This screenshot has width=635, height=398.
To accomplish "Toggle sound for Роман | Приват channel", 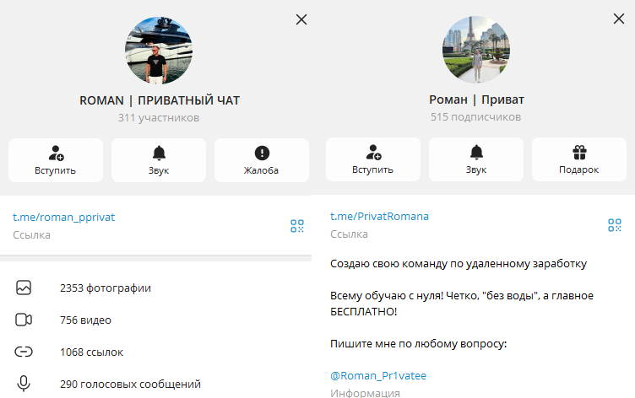I will tap(476, 159).
